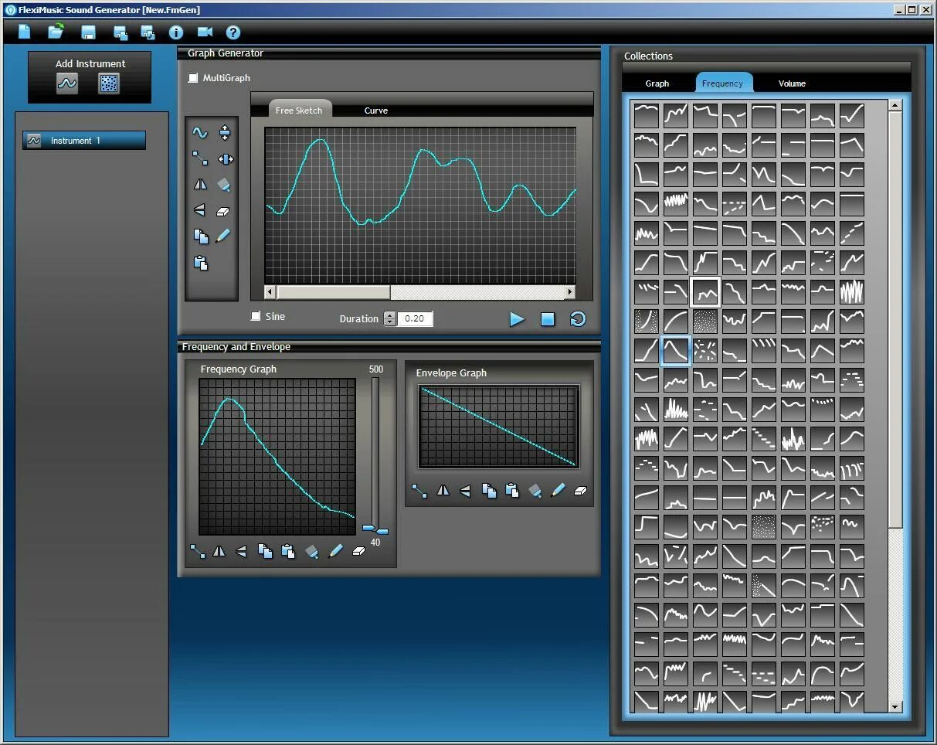Click the reverse triangle tool in Graph Generator
The height and width of the screenshot is (745, 937).
pos(199,210)
